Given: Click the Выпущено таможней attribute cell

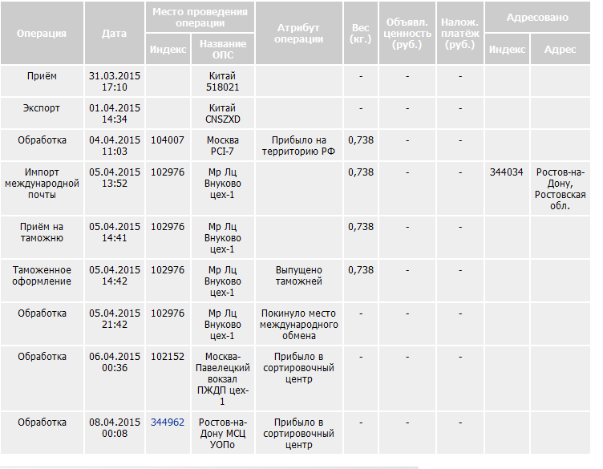Looking at the screenshot, I should pyautogui.click(x=298, y=276).
